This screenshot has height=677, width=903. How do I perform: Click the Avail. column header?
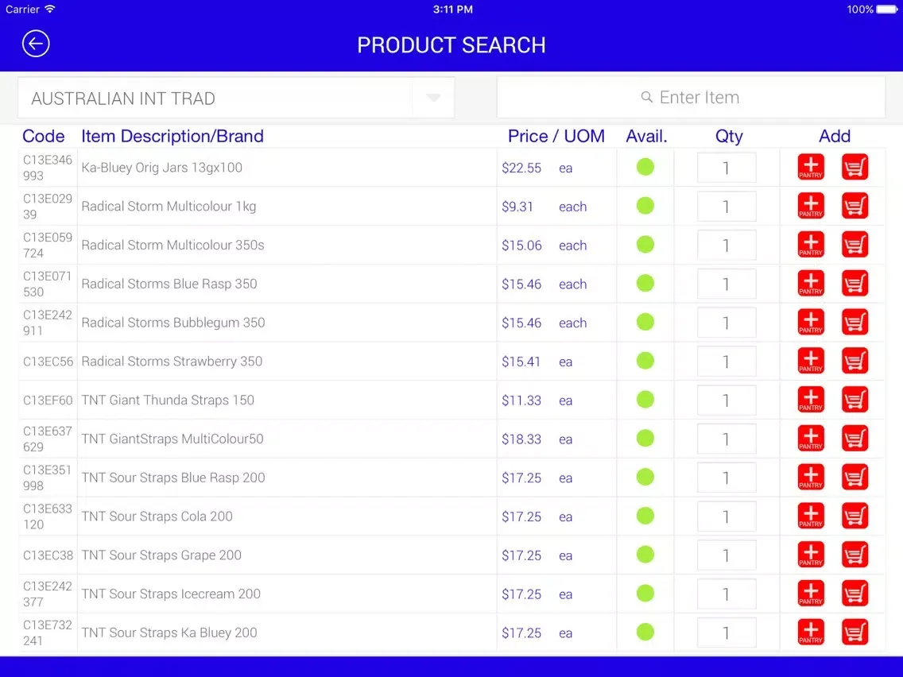click(x=646, y=136)
